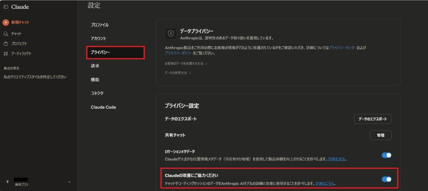Click the 最近の項目 section label
The image size is (428, 191).
(11, 68)
